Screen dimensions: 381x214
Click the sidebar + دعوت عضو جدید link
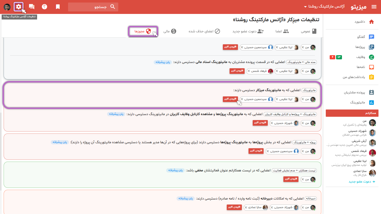pyautogui.click(x=362, y=182)
